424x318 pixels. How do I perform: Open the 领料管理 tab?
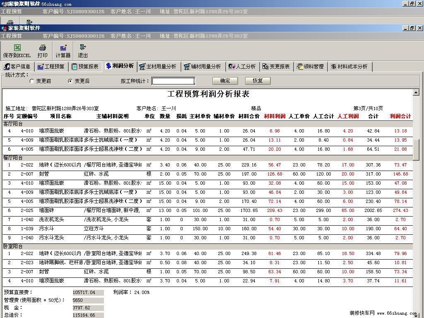pos(311,67)
